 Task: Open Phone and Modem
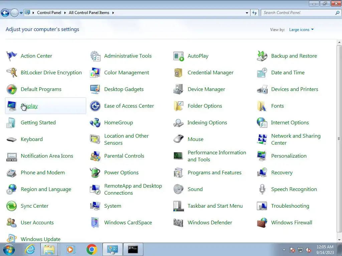point(43,173)
